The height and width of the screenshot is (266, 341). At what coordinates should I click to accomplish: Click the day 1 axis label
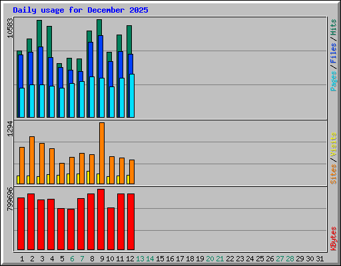[x=22, y=259]
